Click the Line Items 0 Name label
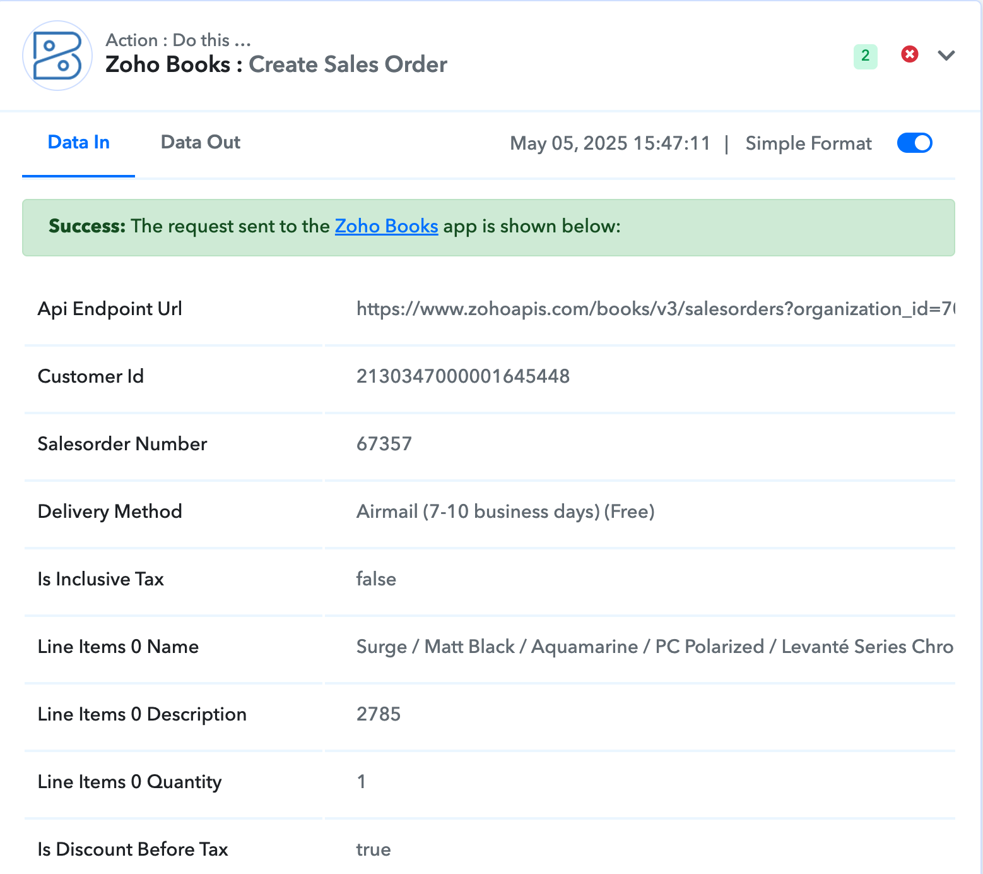 118,647
